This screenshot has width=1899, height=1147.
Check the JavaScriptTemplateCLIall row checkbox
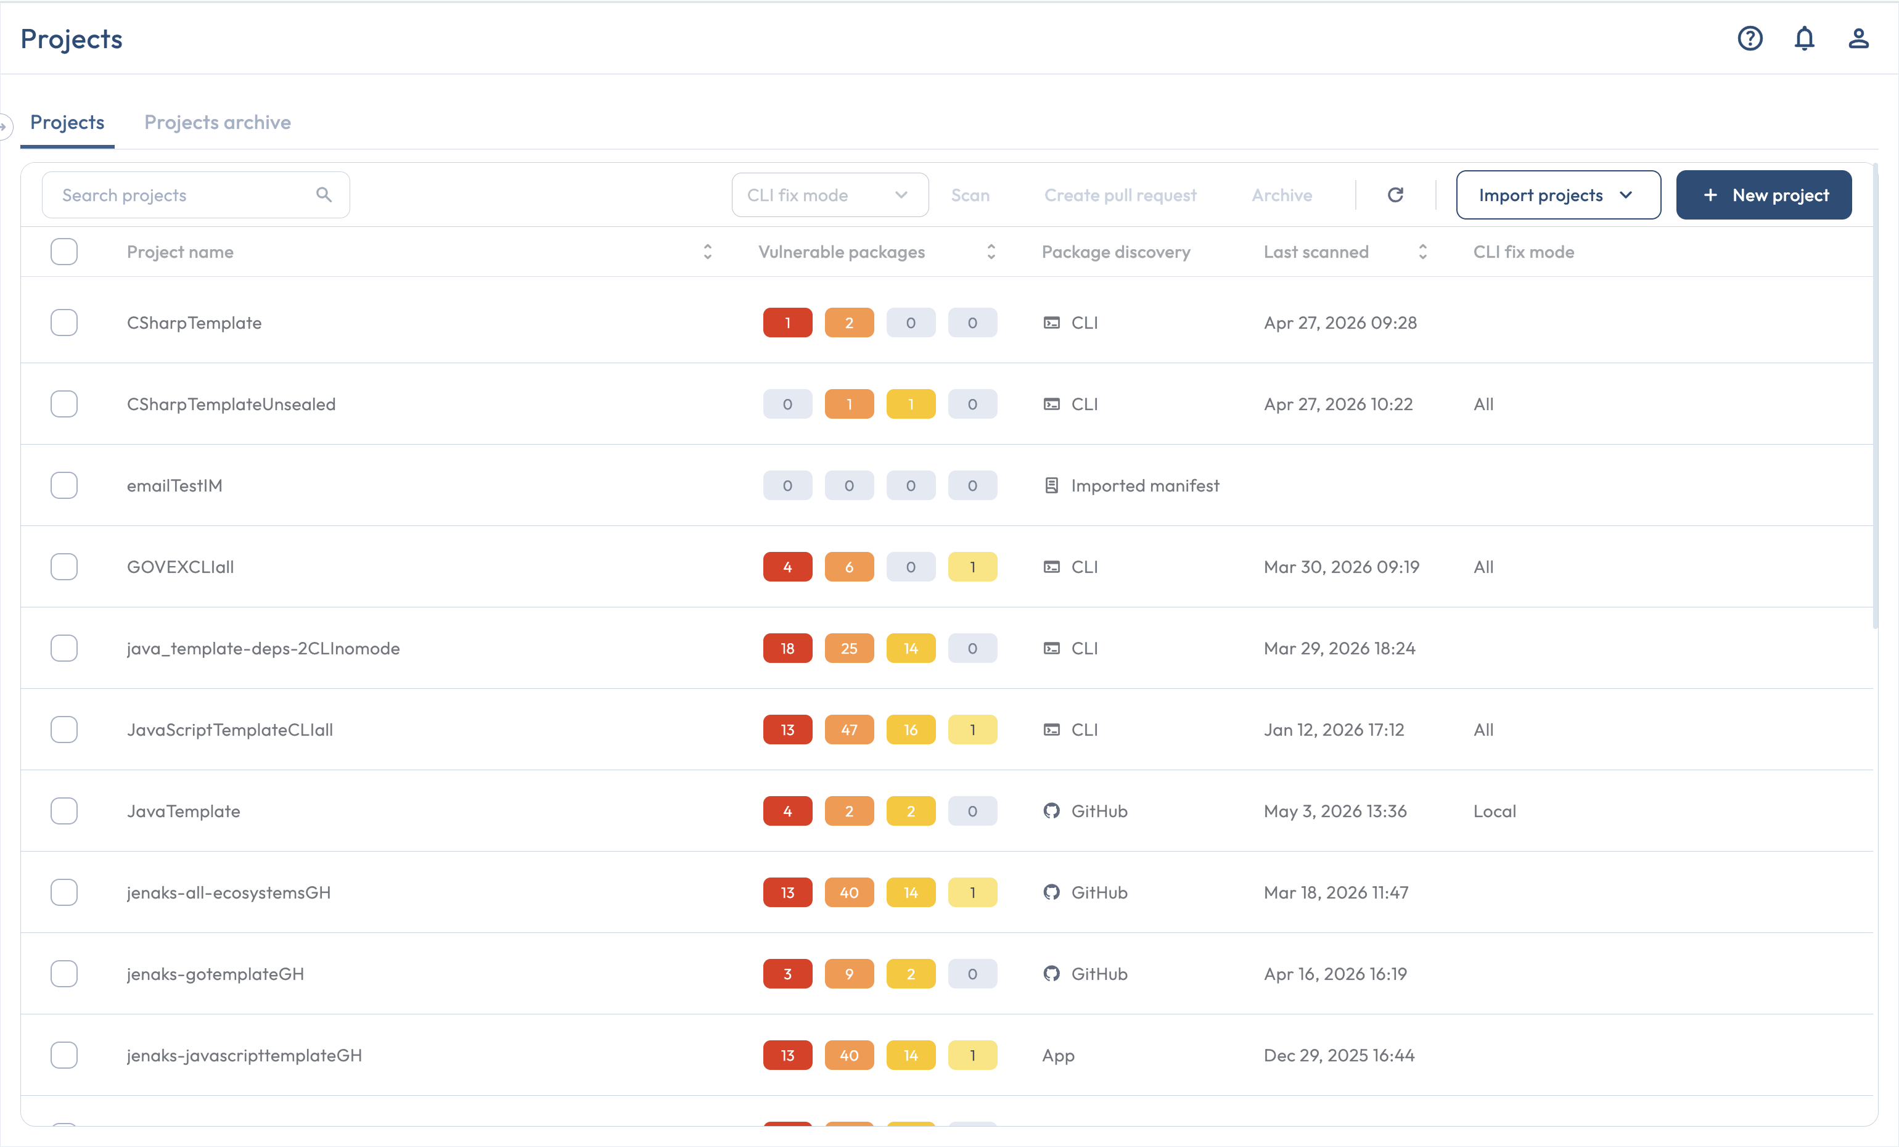point(64,730)
